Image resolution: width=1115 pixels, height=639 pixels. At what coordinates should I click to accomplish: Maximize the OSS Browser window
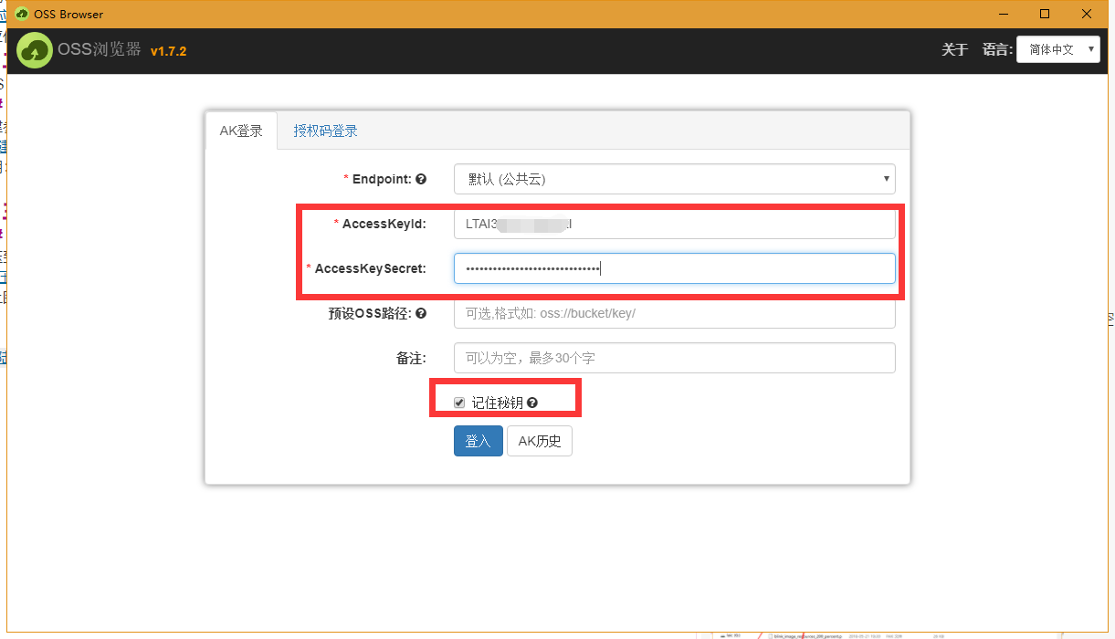[x=1045, y=14]
